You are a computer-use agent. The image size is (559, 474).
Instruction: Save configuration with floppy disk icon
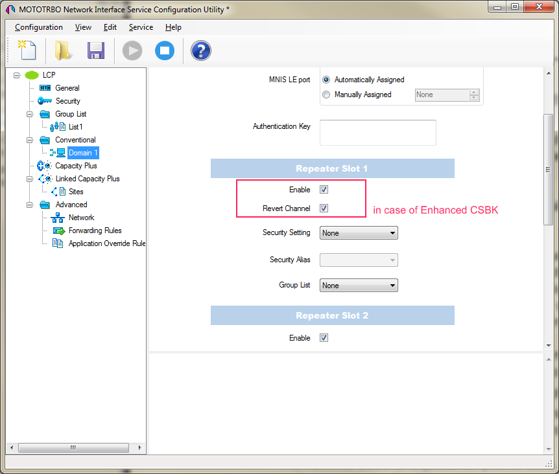pyautogui.click(x=96, y=50)
